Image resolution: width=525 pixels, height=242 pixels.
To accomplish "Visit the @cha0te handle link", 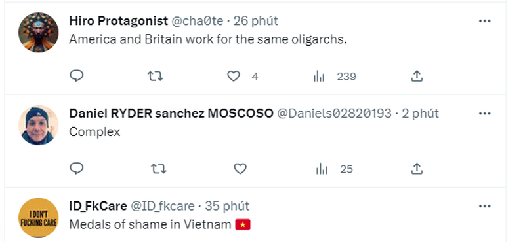I will pyautogui.click(x=198, y=21).
